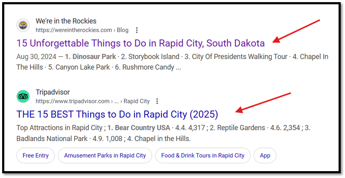Click the We're in the Rockies favicon
345x178 pixels.
23,25
